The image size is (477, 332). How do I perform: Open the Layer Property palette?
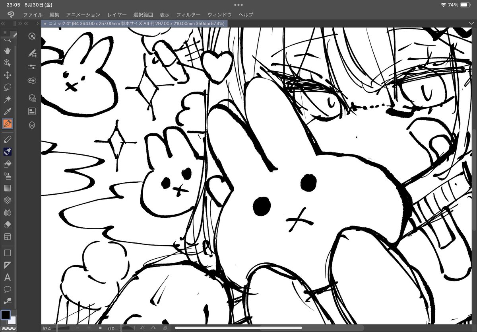pyautogui.click(x=32, y=111)
